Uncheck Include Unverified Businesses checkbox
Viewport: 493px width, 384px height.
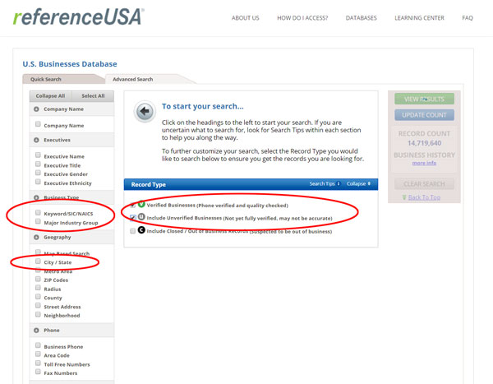(133, 218)
